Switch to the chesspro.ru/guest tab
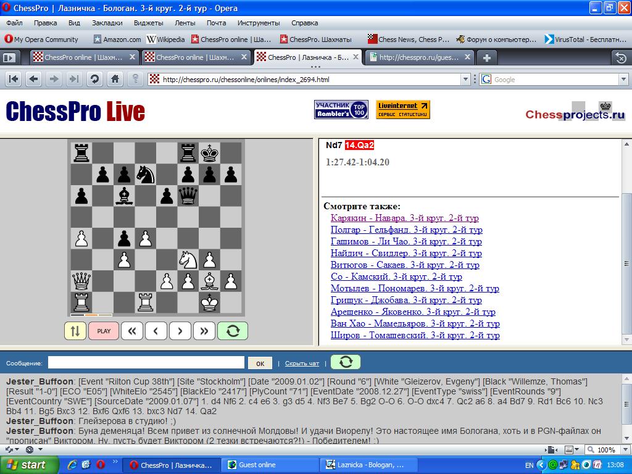Image resolution: width=632 pixels, height=474 pixels. coord(418,57)
